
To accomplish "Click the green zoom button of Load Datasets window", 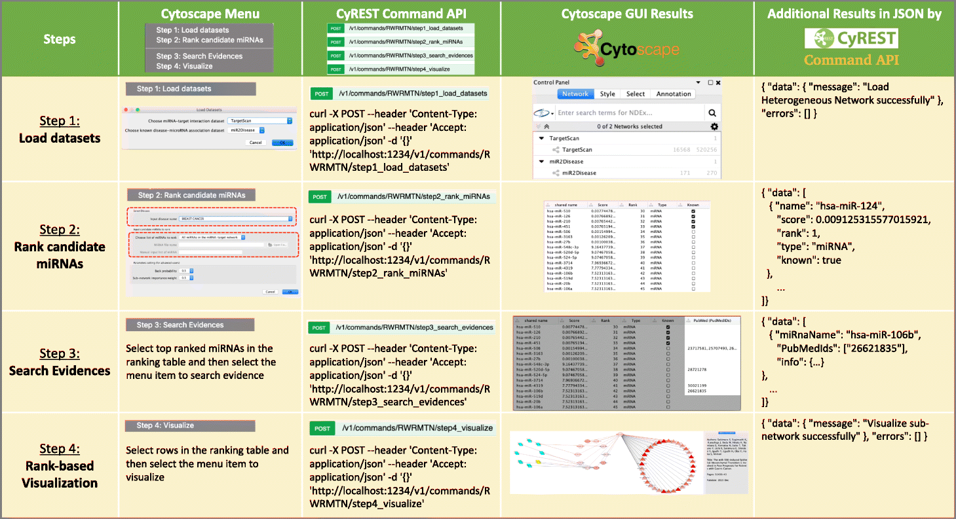I will click(x=138, y=110).
